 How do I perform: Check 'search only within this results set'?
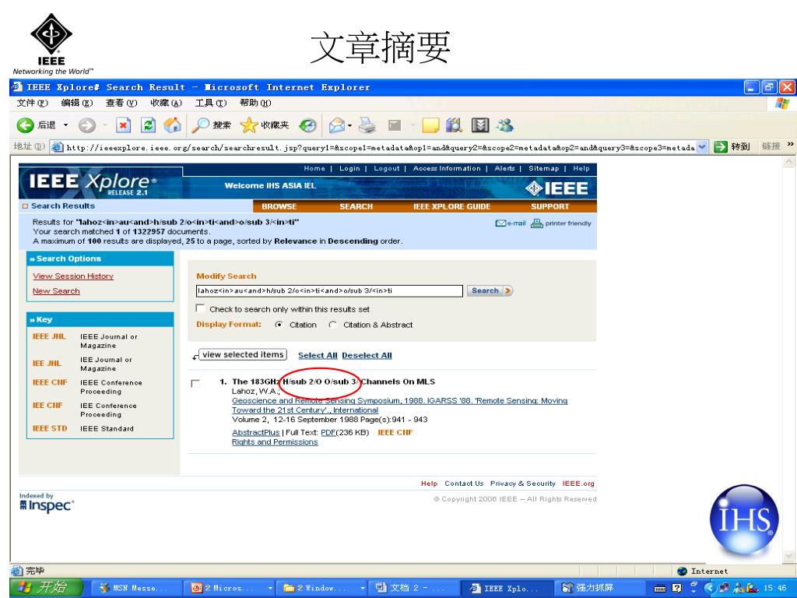pos(200,308)
